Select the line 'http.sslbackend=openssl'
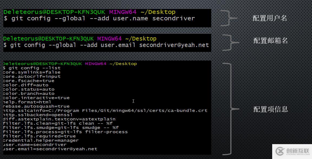Viewport: 312px width, 159px height. pyautogui.click(x=38, y=115)
